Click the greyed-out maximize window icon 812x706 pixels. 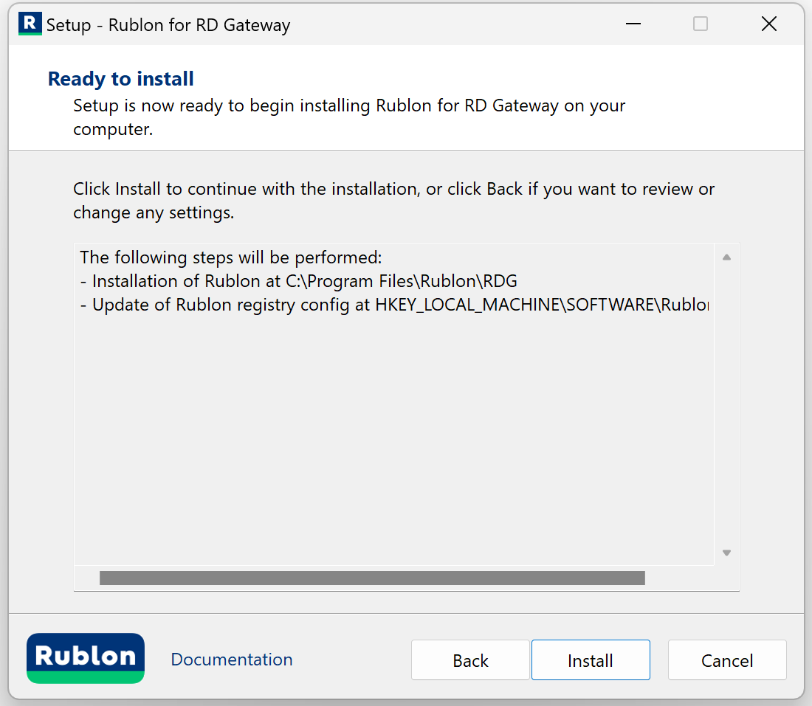700,24
